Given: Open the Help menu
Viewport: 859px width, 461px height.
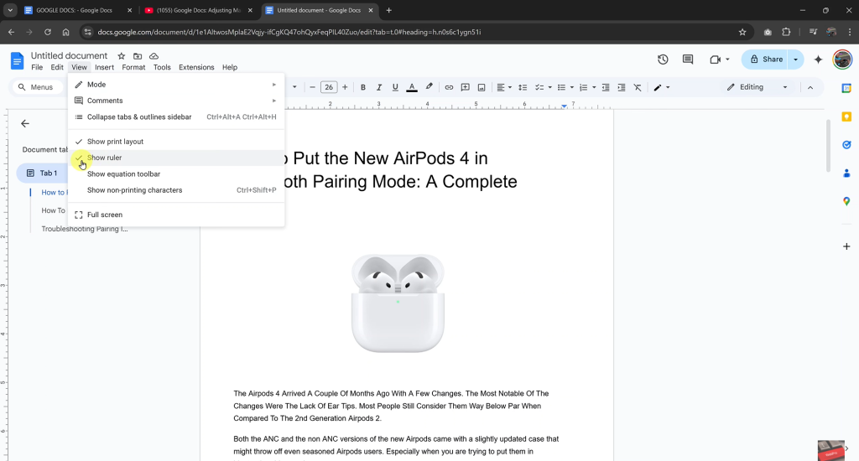Looking at the screenshot, I should [x=230, y=67].
